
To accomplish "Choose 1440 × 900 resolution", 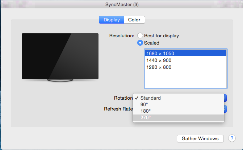I will pyautogui.click(x=186, y=61).
